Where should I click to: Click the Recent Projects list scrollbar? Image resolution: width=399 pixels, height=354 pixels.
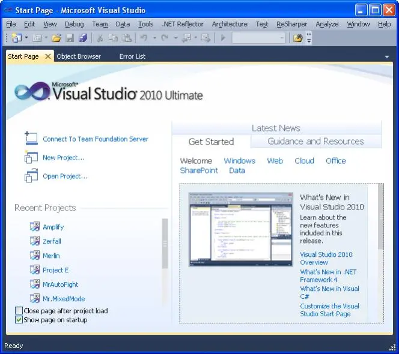tap(165, 244)
